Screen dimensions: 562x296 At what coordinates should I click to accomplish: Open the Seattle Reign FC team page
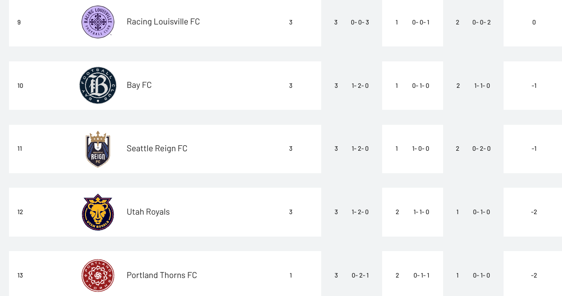[x=157, y=149]
